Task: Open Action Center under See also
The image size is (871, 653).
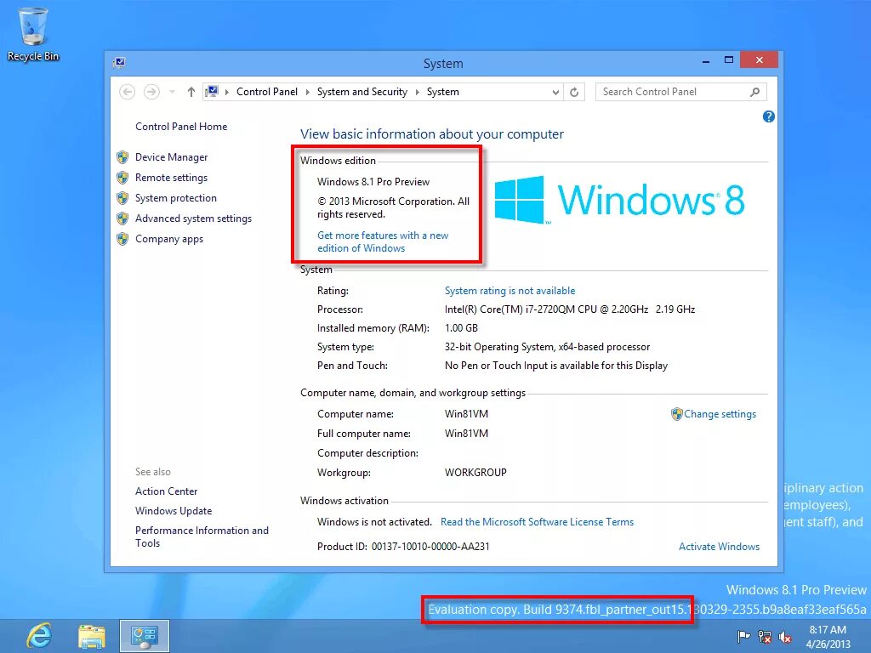Action: [x=166, y=491]
